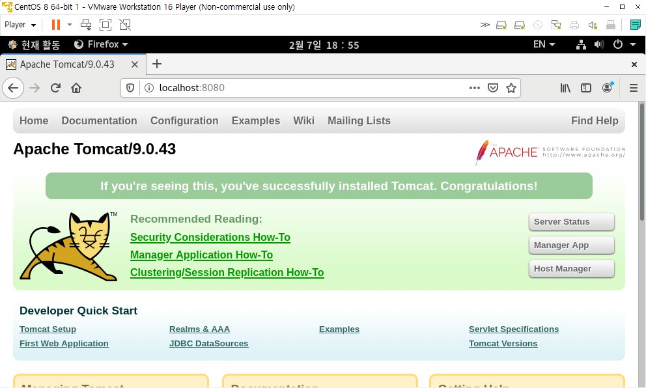This screenshot has height=388, width=646.
Task: Show site information for localhost
Action: [149, 88]
